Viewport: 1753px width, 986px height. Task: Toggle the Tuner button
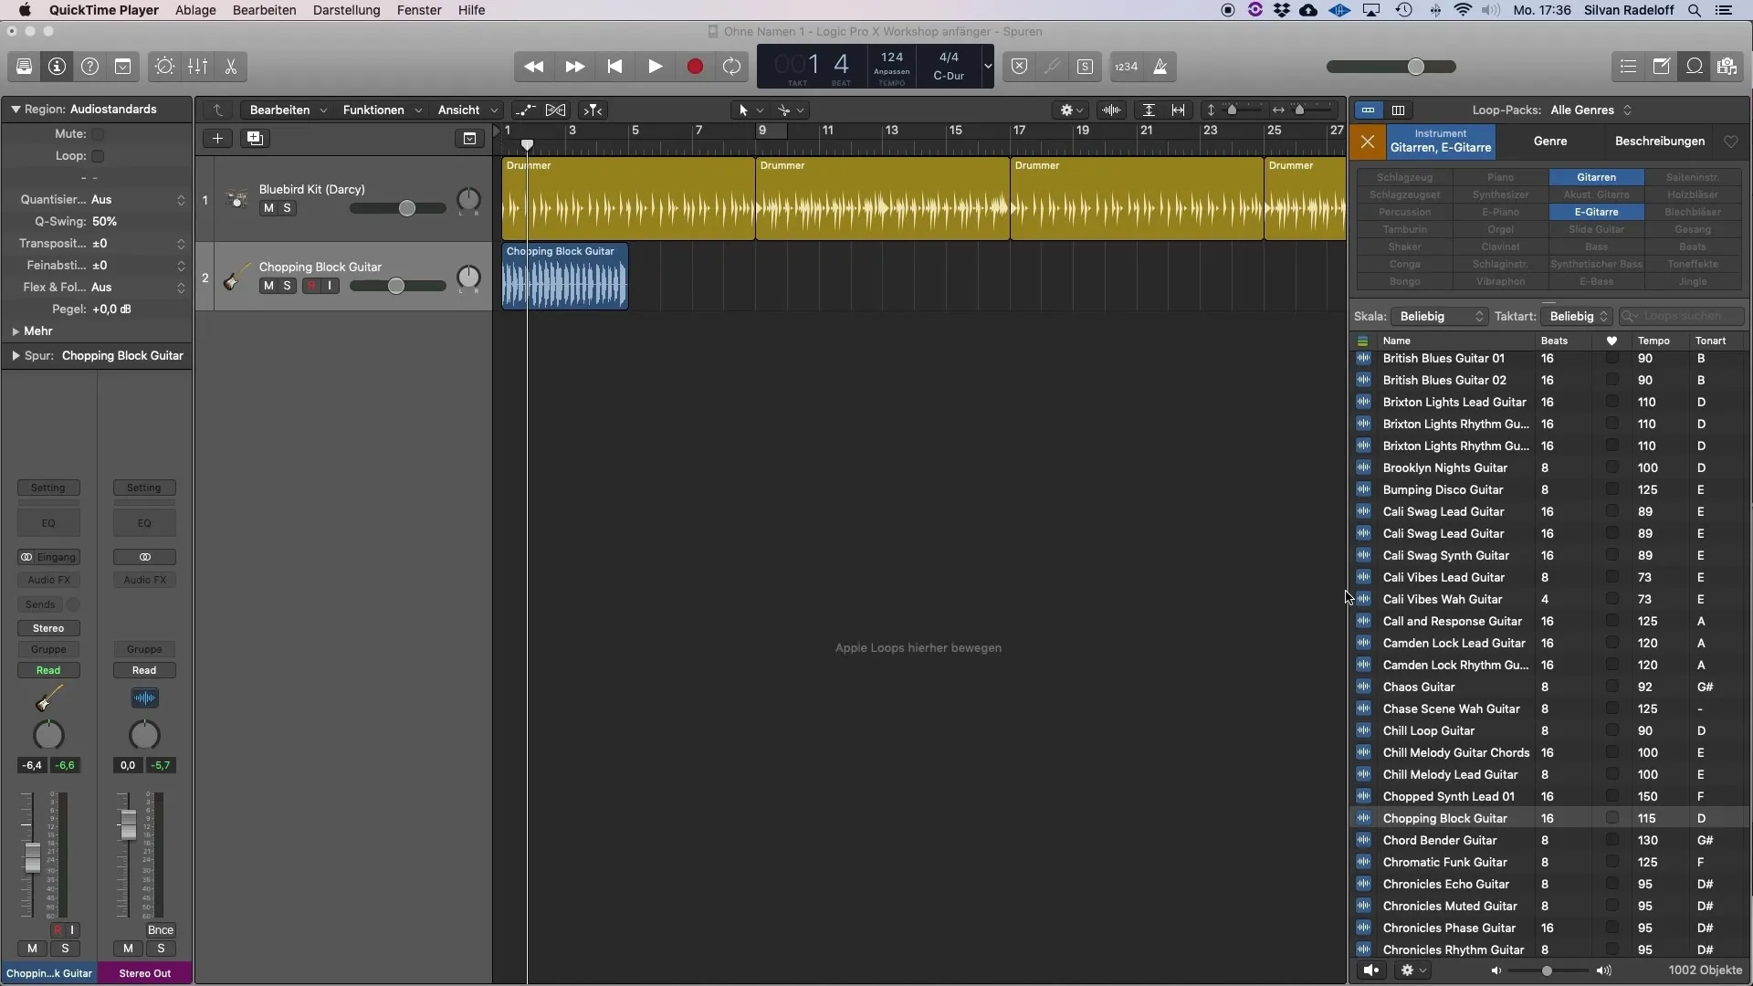pos(1053,67)
